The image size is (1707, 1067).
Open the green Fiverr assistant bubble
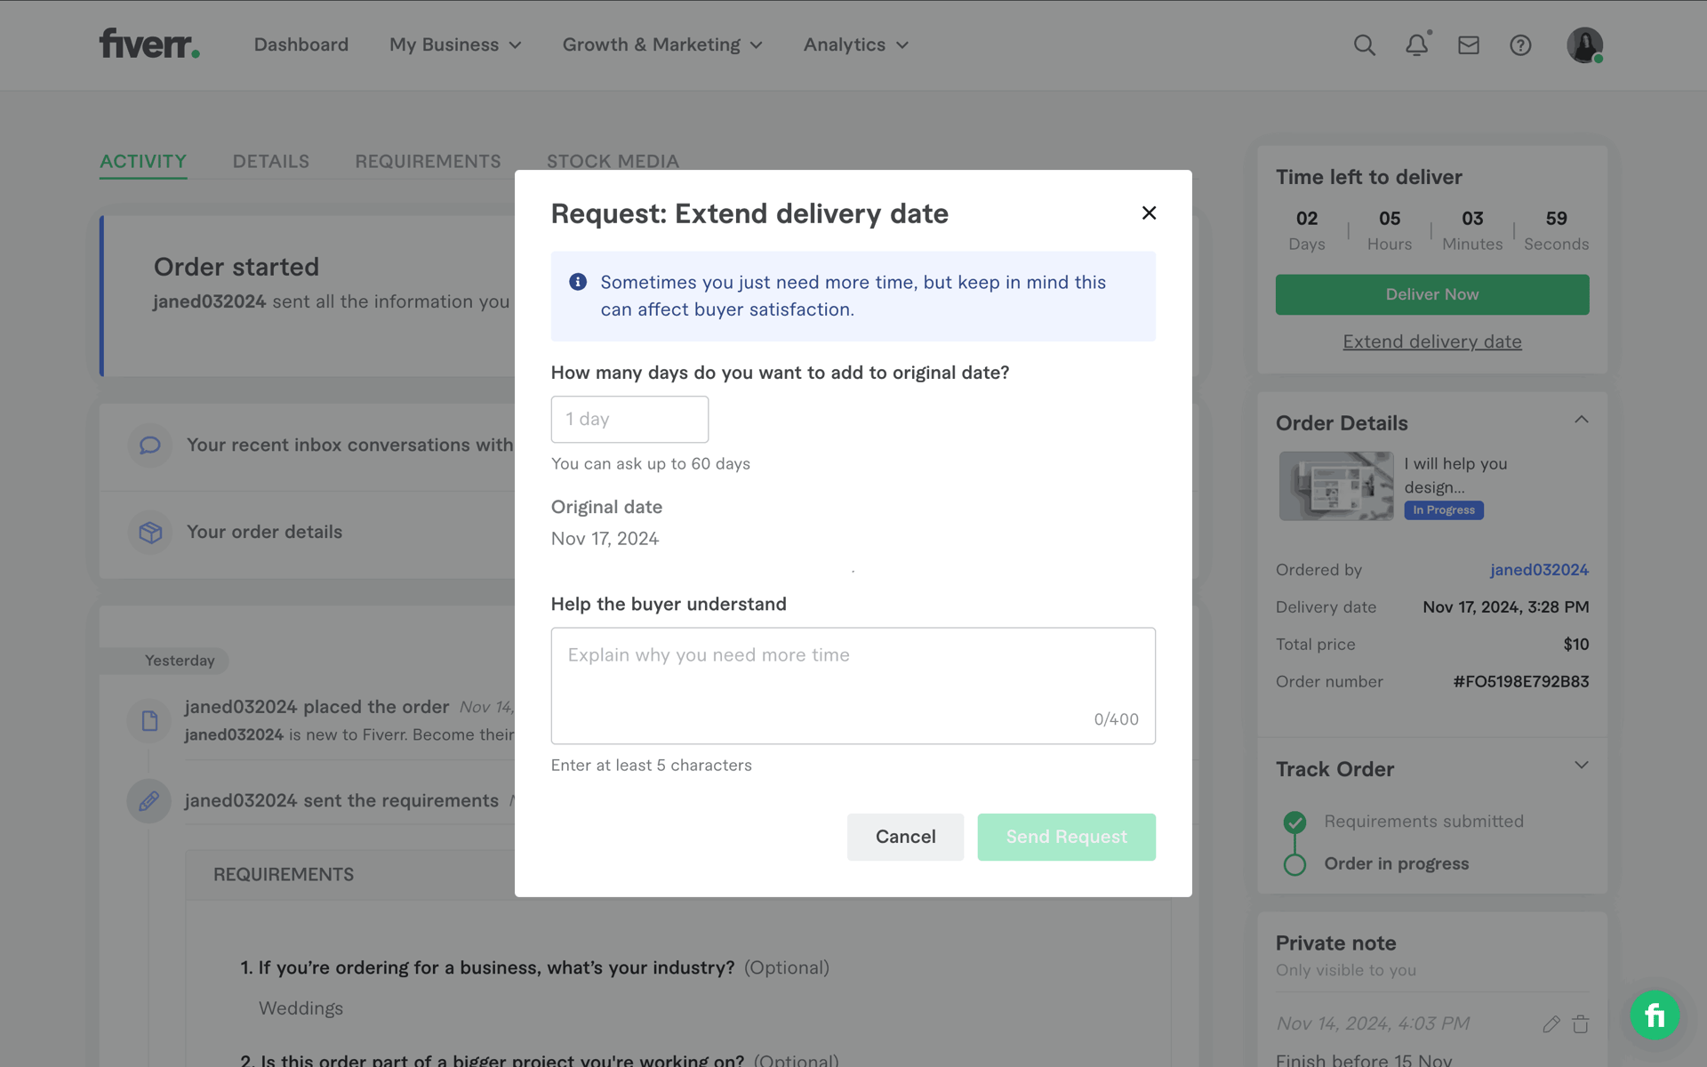click(1655, 1015)
